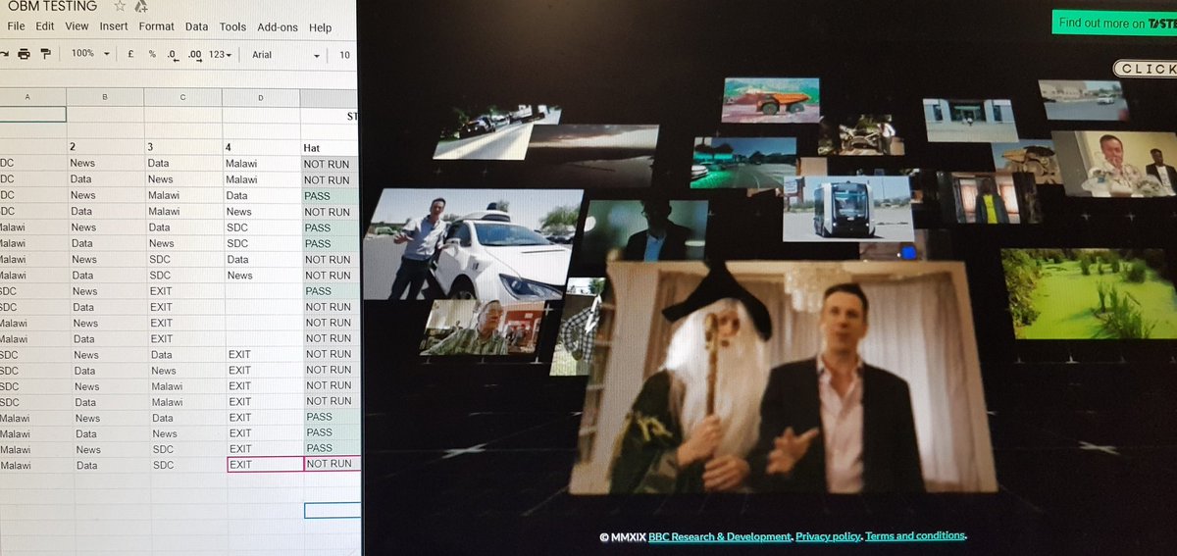Screen dimensions: 1177x556
Task: Open the View menu
Action: pyautogui.click(x=77, y=26)
